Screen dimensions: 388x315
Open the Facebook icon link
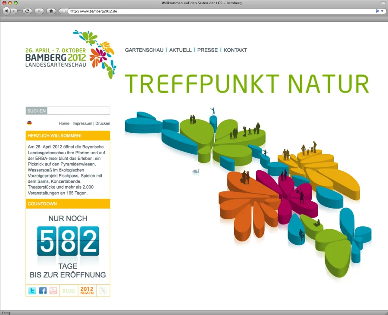click(43, 291)
